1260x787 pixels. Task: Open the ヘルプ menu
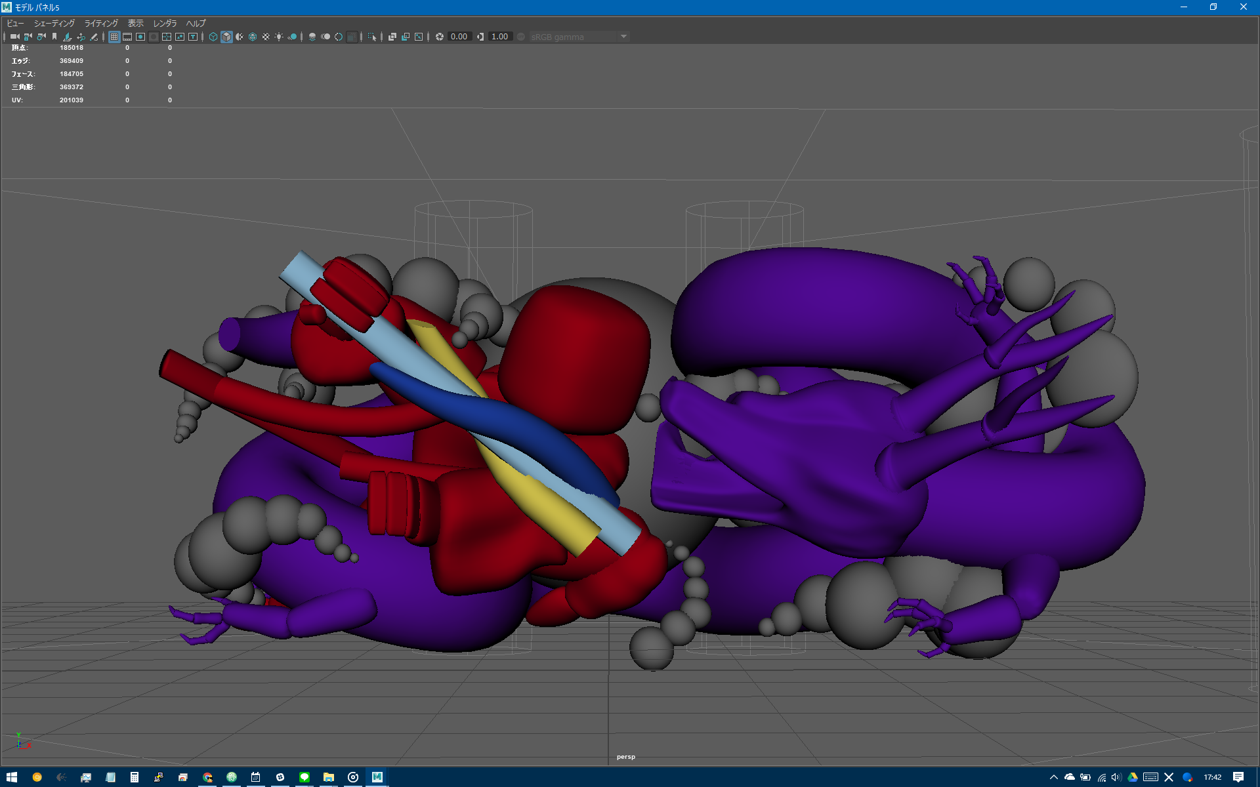tap(196, 24)
